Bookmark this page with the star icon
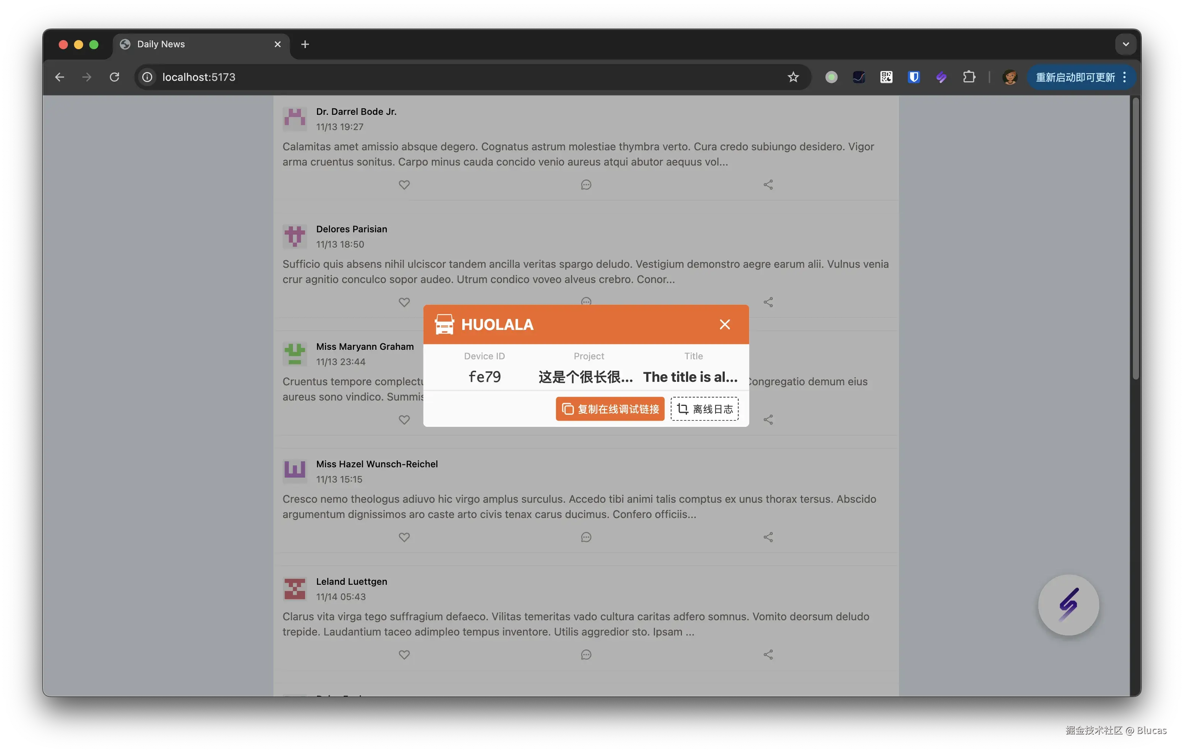The height and width of the screenshot is (753, 1184). [x=793, y=77]
